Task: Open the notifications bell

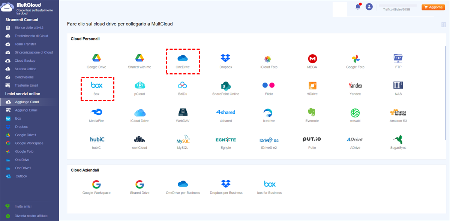Action: [x=358, y=7]
